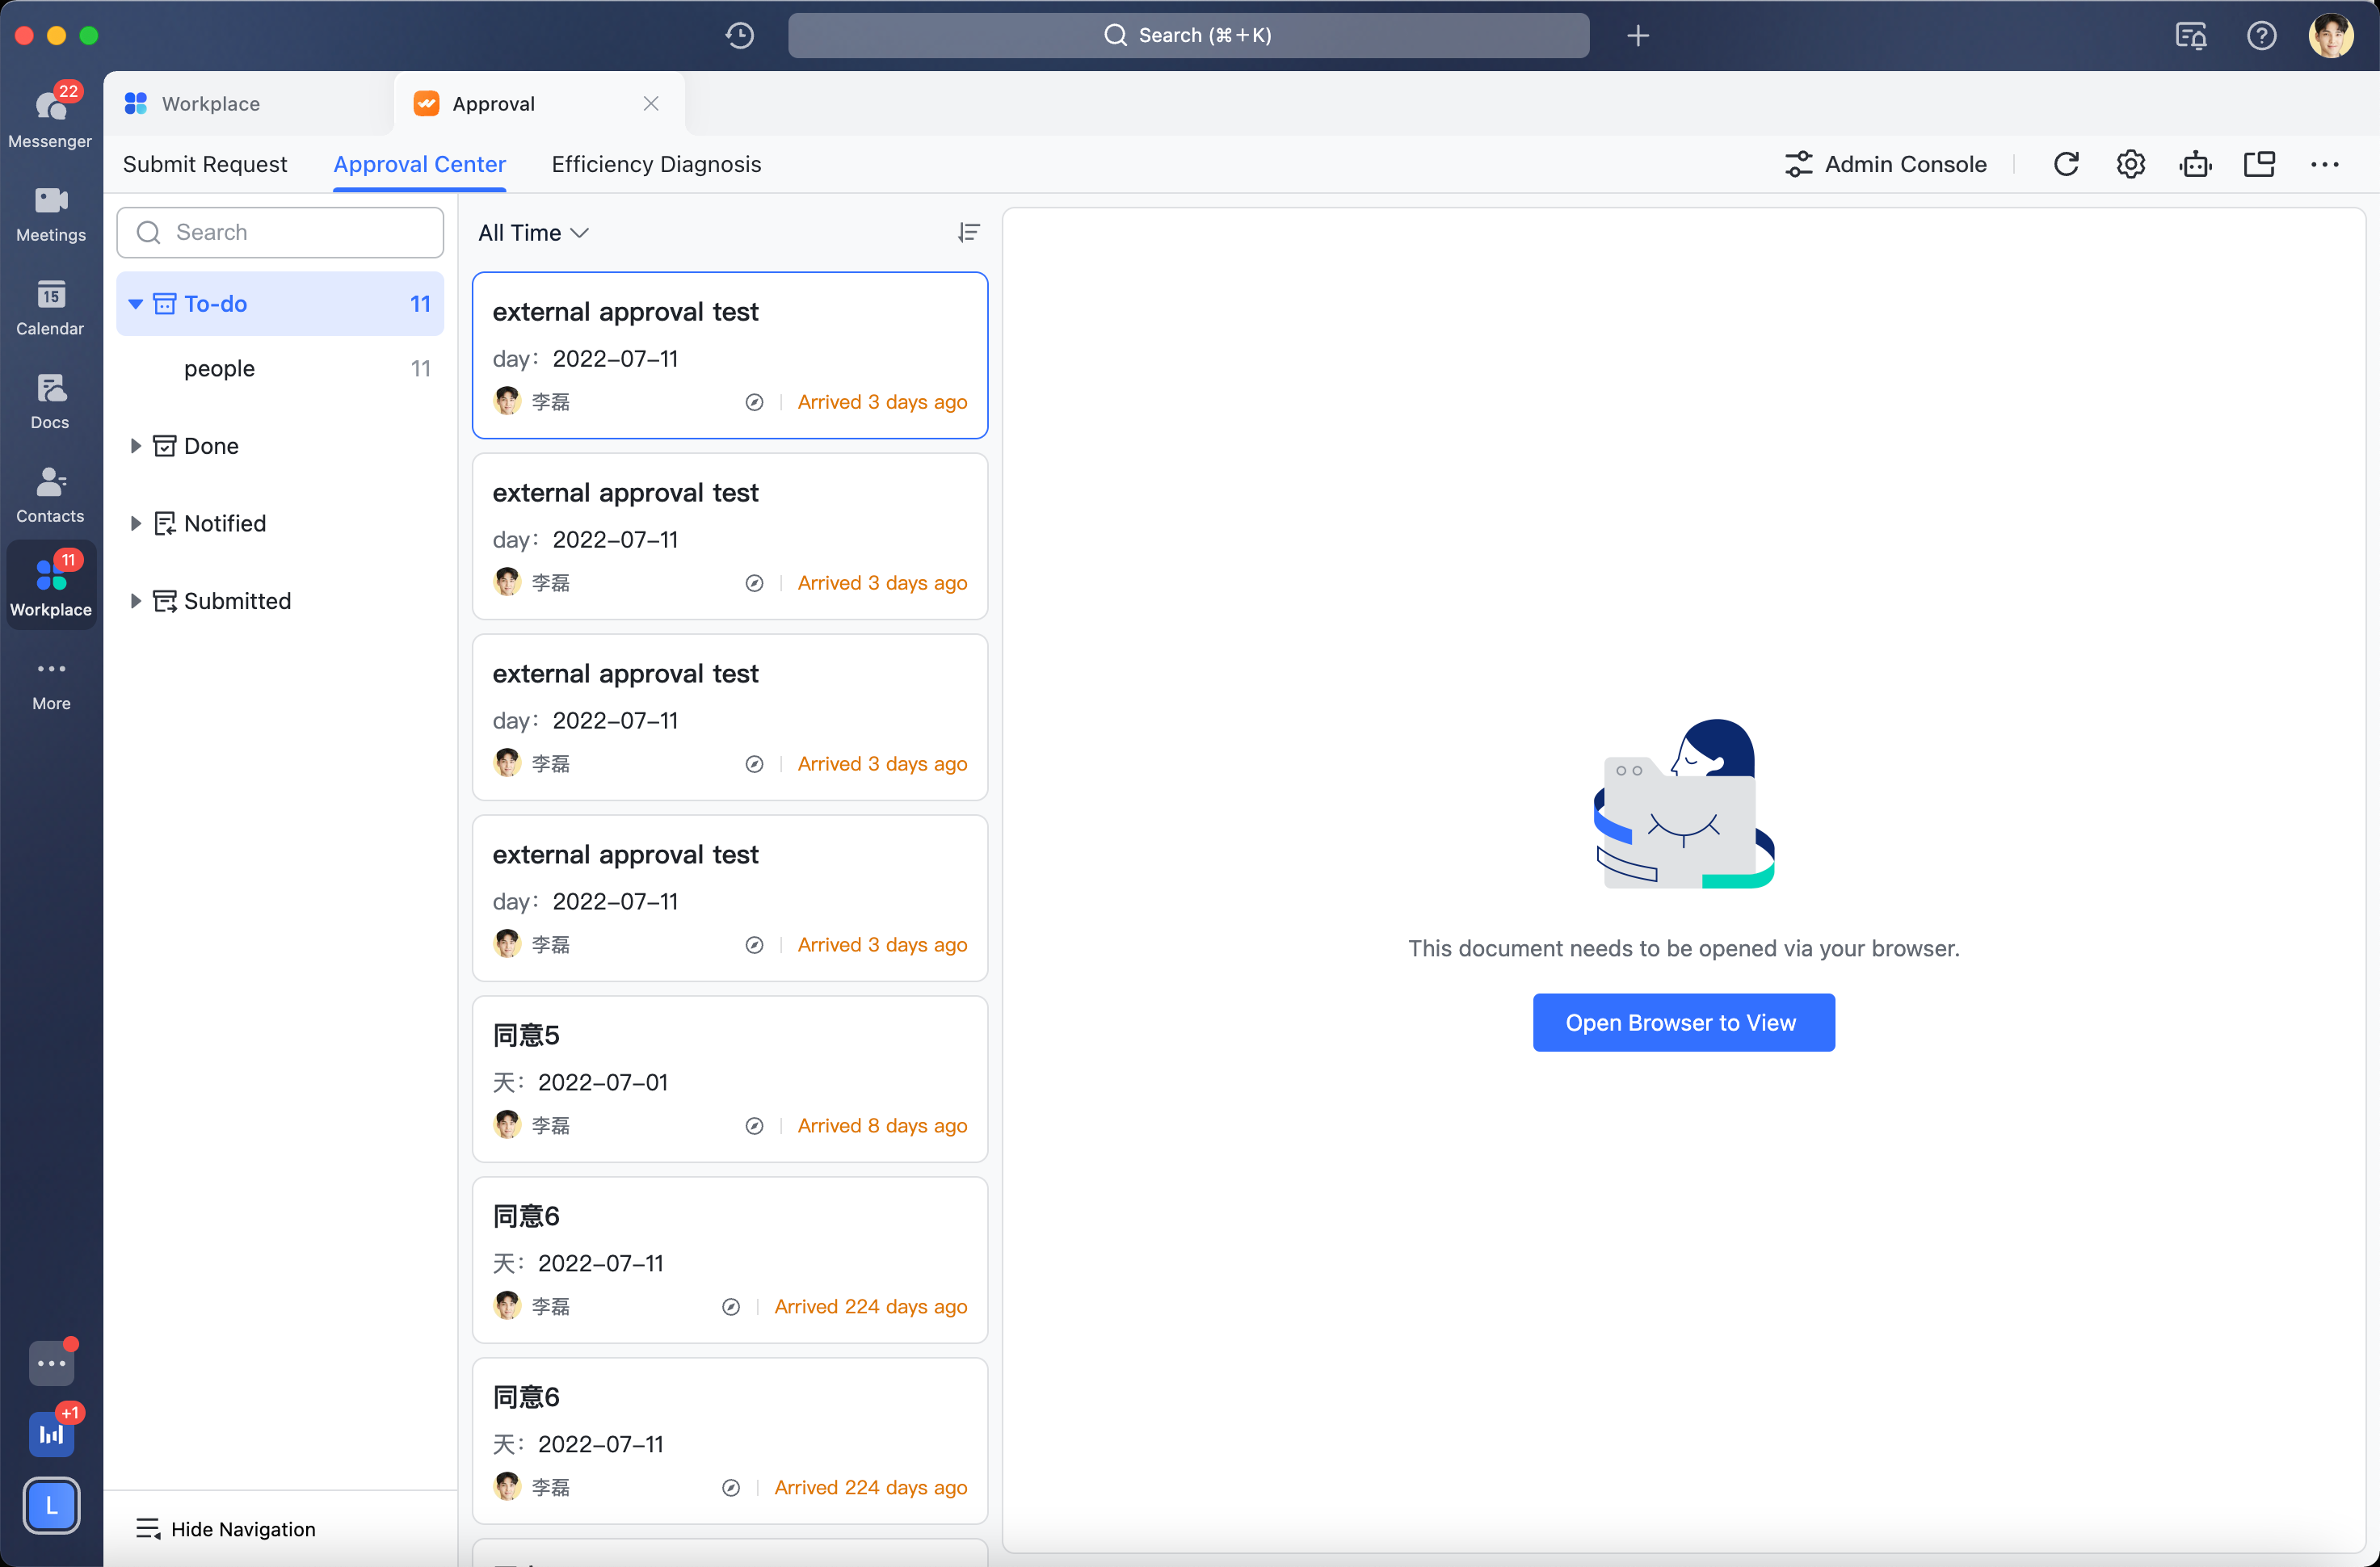Click the robot bot icon
Viewport: 2380px width, 1567px height.
pyautogui.click(x=2195, y=164)
